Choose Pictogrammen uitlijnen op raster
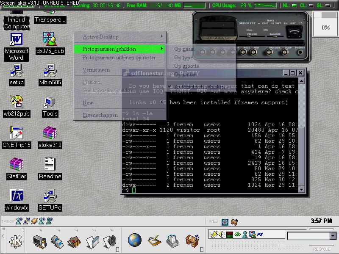Image resolution: width=339 pixels, height=254 pixels. click(119, 58)
